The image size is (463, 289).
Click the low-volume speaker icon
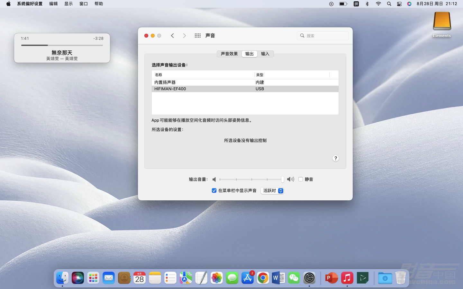[x=214, y=180]
